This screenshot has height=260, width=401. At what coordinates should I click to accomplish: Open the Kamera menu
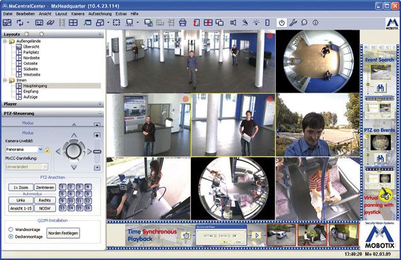(77, 13)
